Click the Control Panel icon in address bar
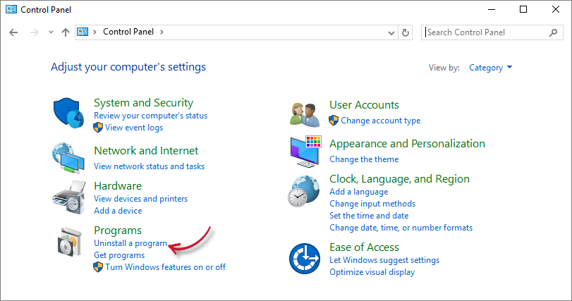This screenshot has width=572, height=301. [x=83, y=32]
